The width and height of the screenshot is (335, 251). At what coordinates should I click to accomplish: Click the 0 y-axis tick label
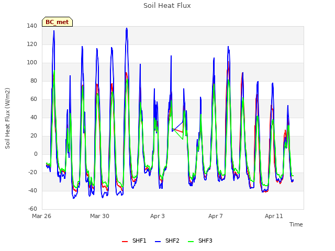pyautogui.click(x=36, y=154)
